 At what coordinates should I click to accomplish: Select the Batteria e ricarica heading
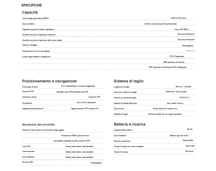tap(130, 124)
